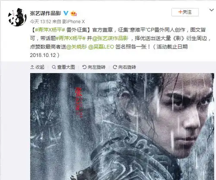Select 查看大图 to view large image
The height and width of the screenshot is (180, 216).
pos(66,67)
